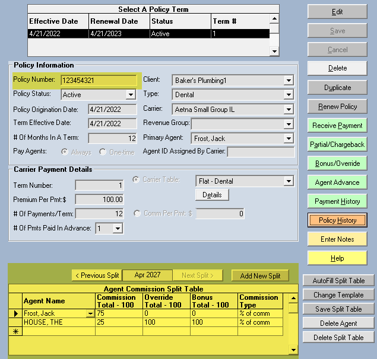377x359 pixels.
Task: Click the Add New Split button
Action: tap(260, 275)
